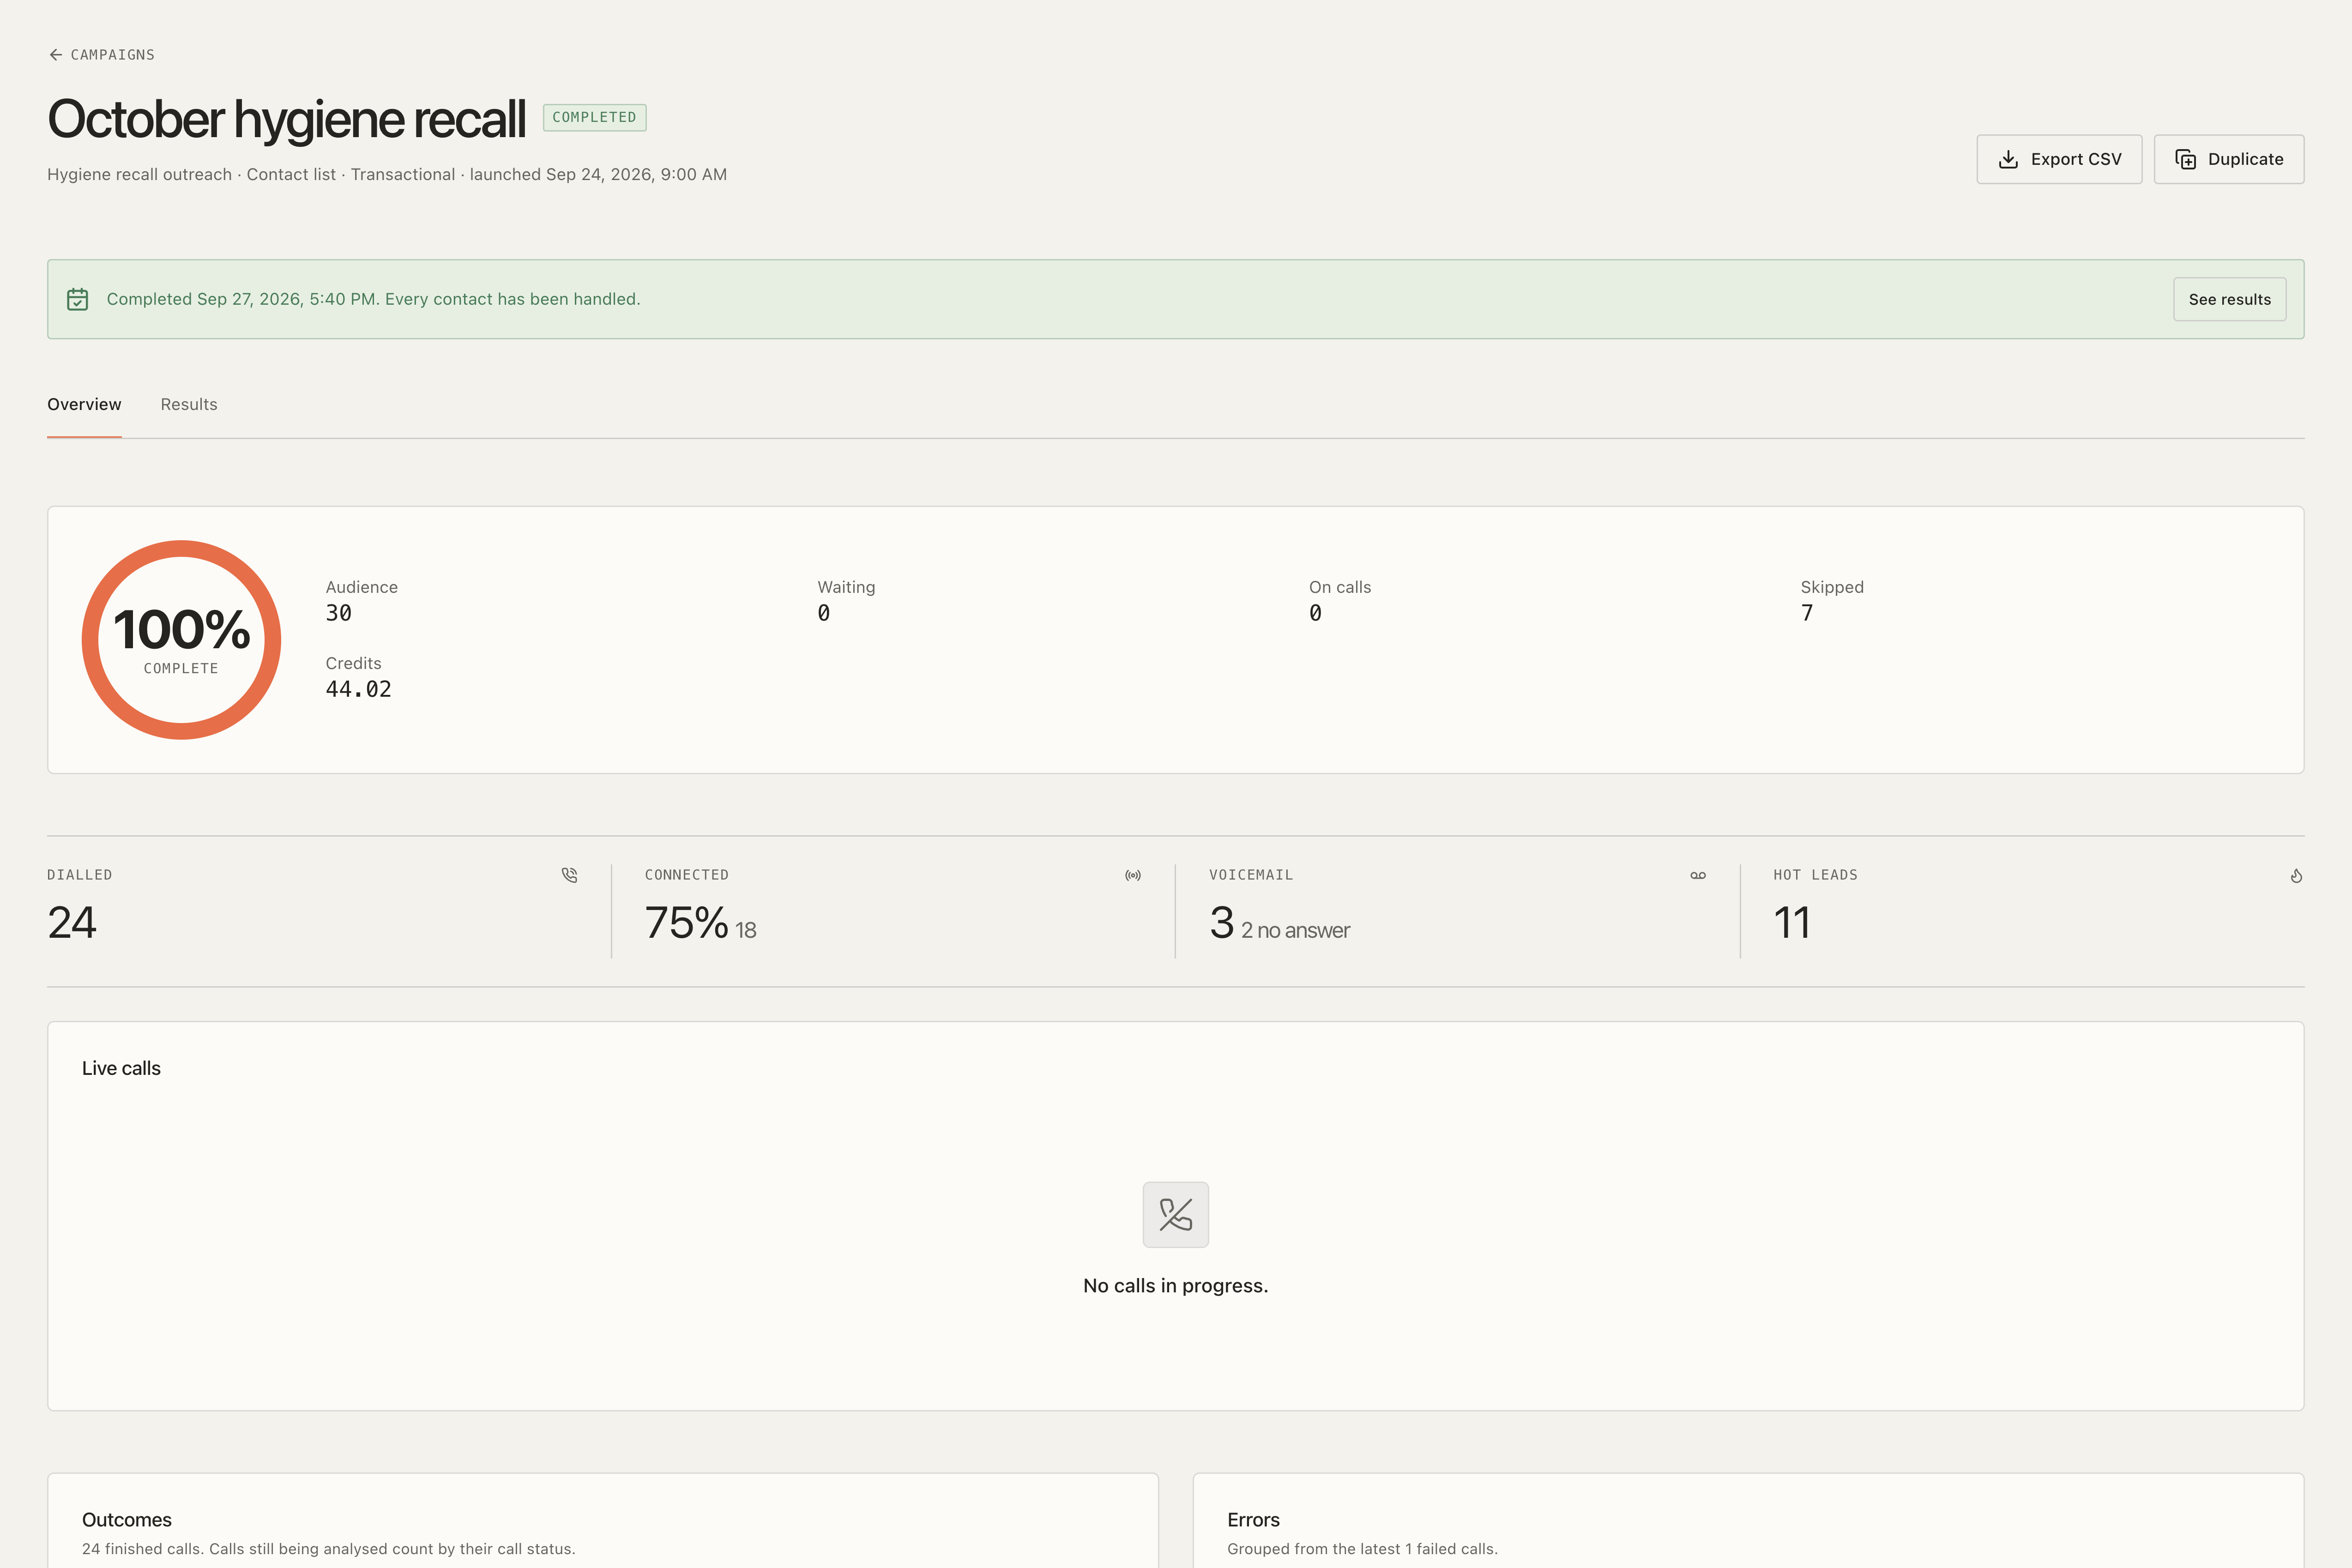The width and height of the screenshot is (2352, 1568).
Task: Select the Overview tab
Action: (x=84, y=404)
